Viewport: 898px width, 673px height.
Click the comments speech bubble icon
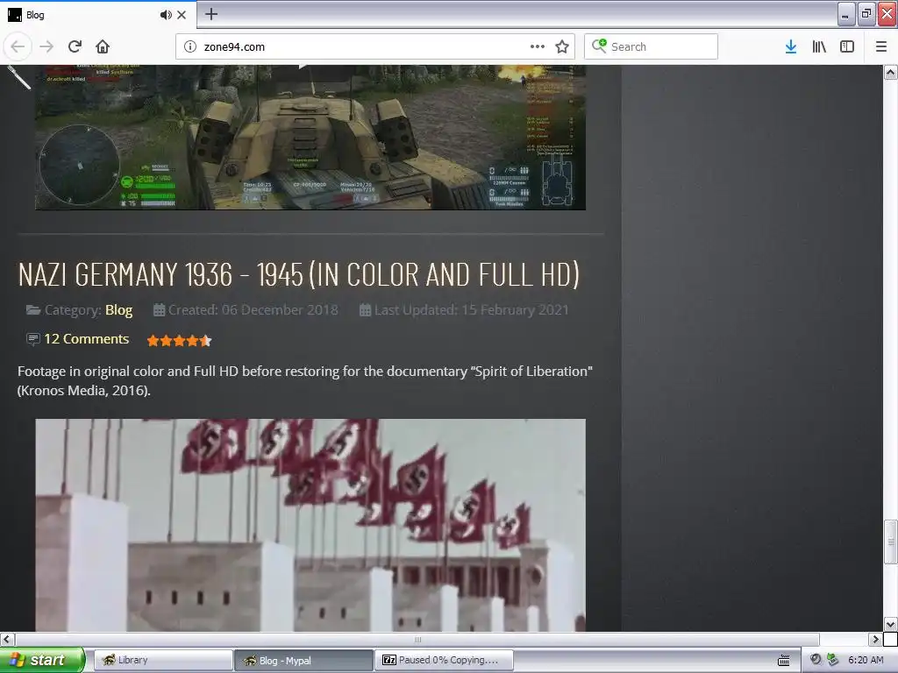coord(33,339)
